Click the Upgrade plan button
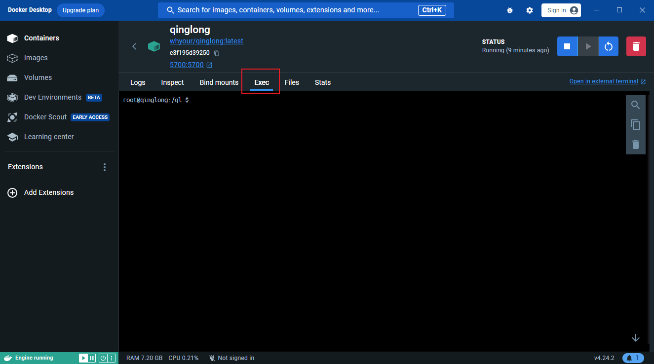Screen dimensions: 654x364 coord(80,10)
